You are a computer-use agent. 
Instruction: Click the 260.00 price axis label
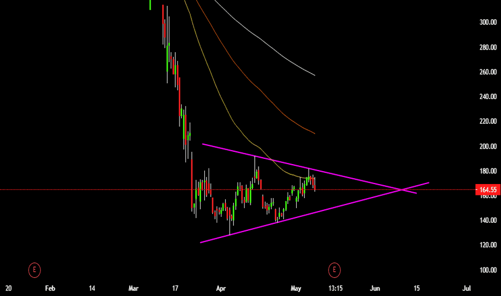tap(488, 72)
